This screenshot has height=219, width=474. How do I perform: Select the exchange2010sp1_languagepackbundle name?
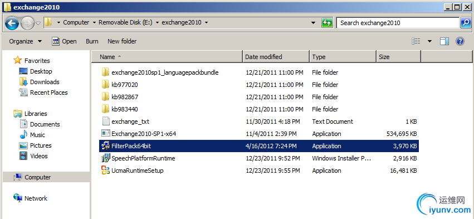pos(165,72)
